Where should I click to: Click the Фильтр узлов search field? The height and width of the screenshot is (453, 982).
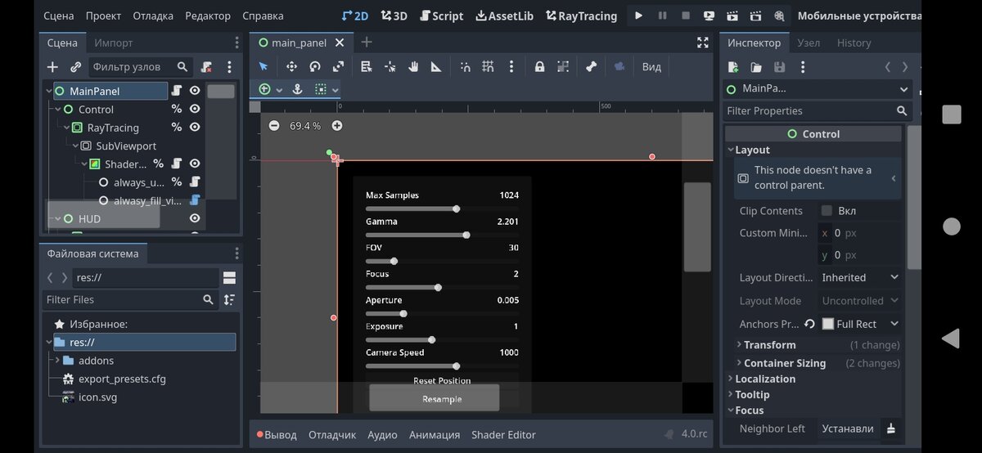[x=139, y=67]
